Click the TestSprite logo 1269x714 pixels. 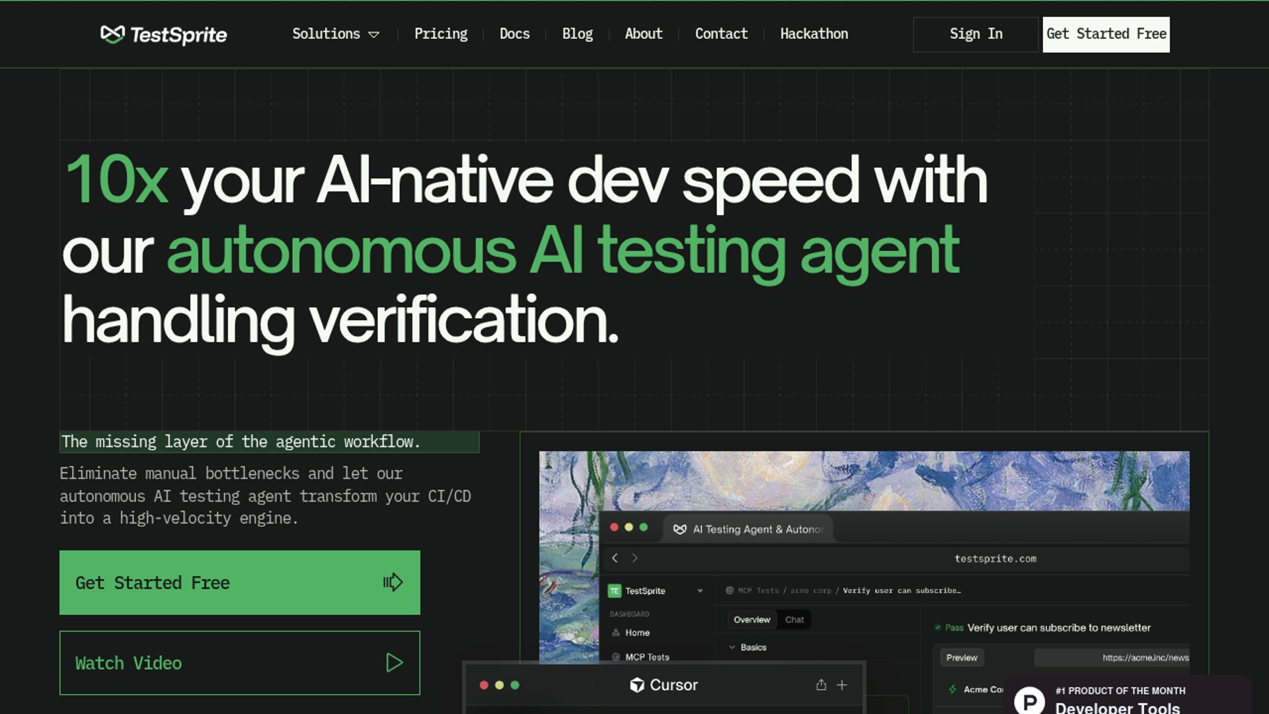pyautogui.click(x=163, y=34)
